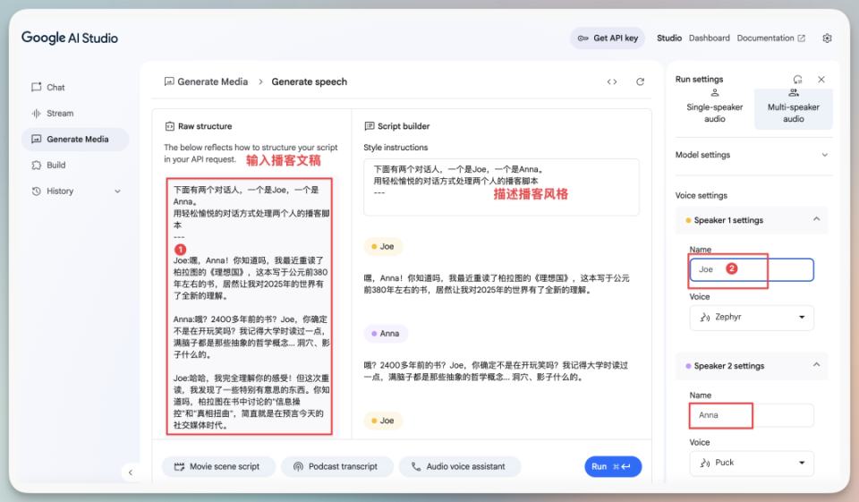The height and width of the screenshot is (502, 859).
Task: Open the Zephyr voice dropdown
Action: click(752, 318)
